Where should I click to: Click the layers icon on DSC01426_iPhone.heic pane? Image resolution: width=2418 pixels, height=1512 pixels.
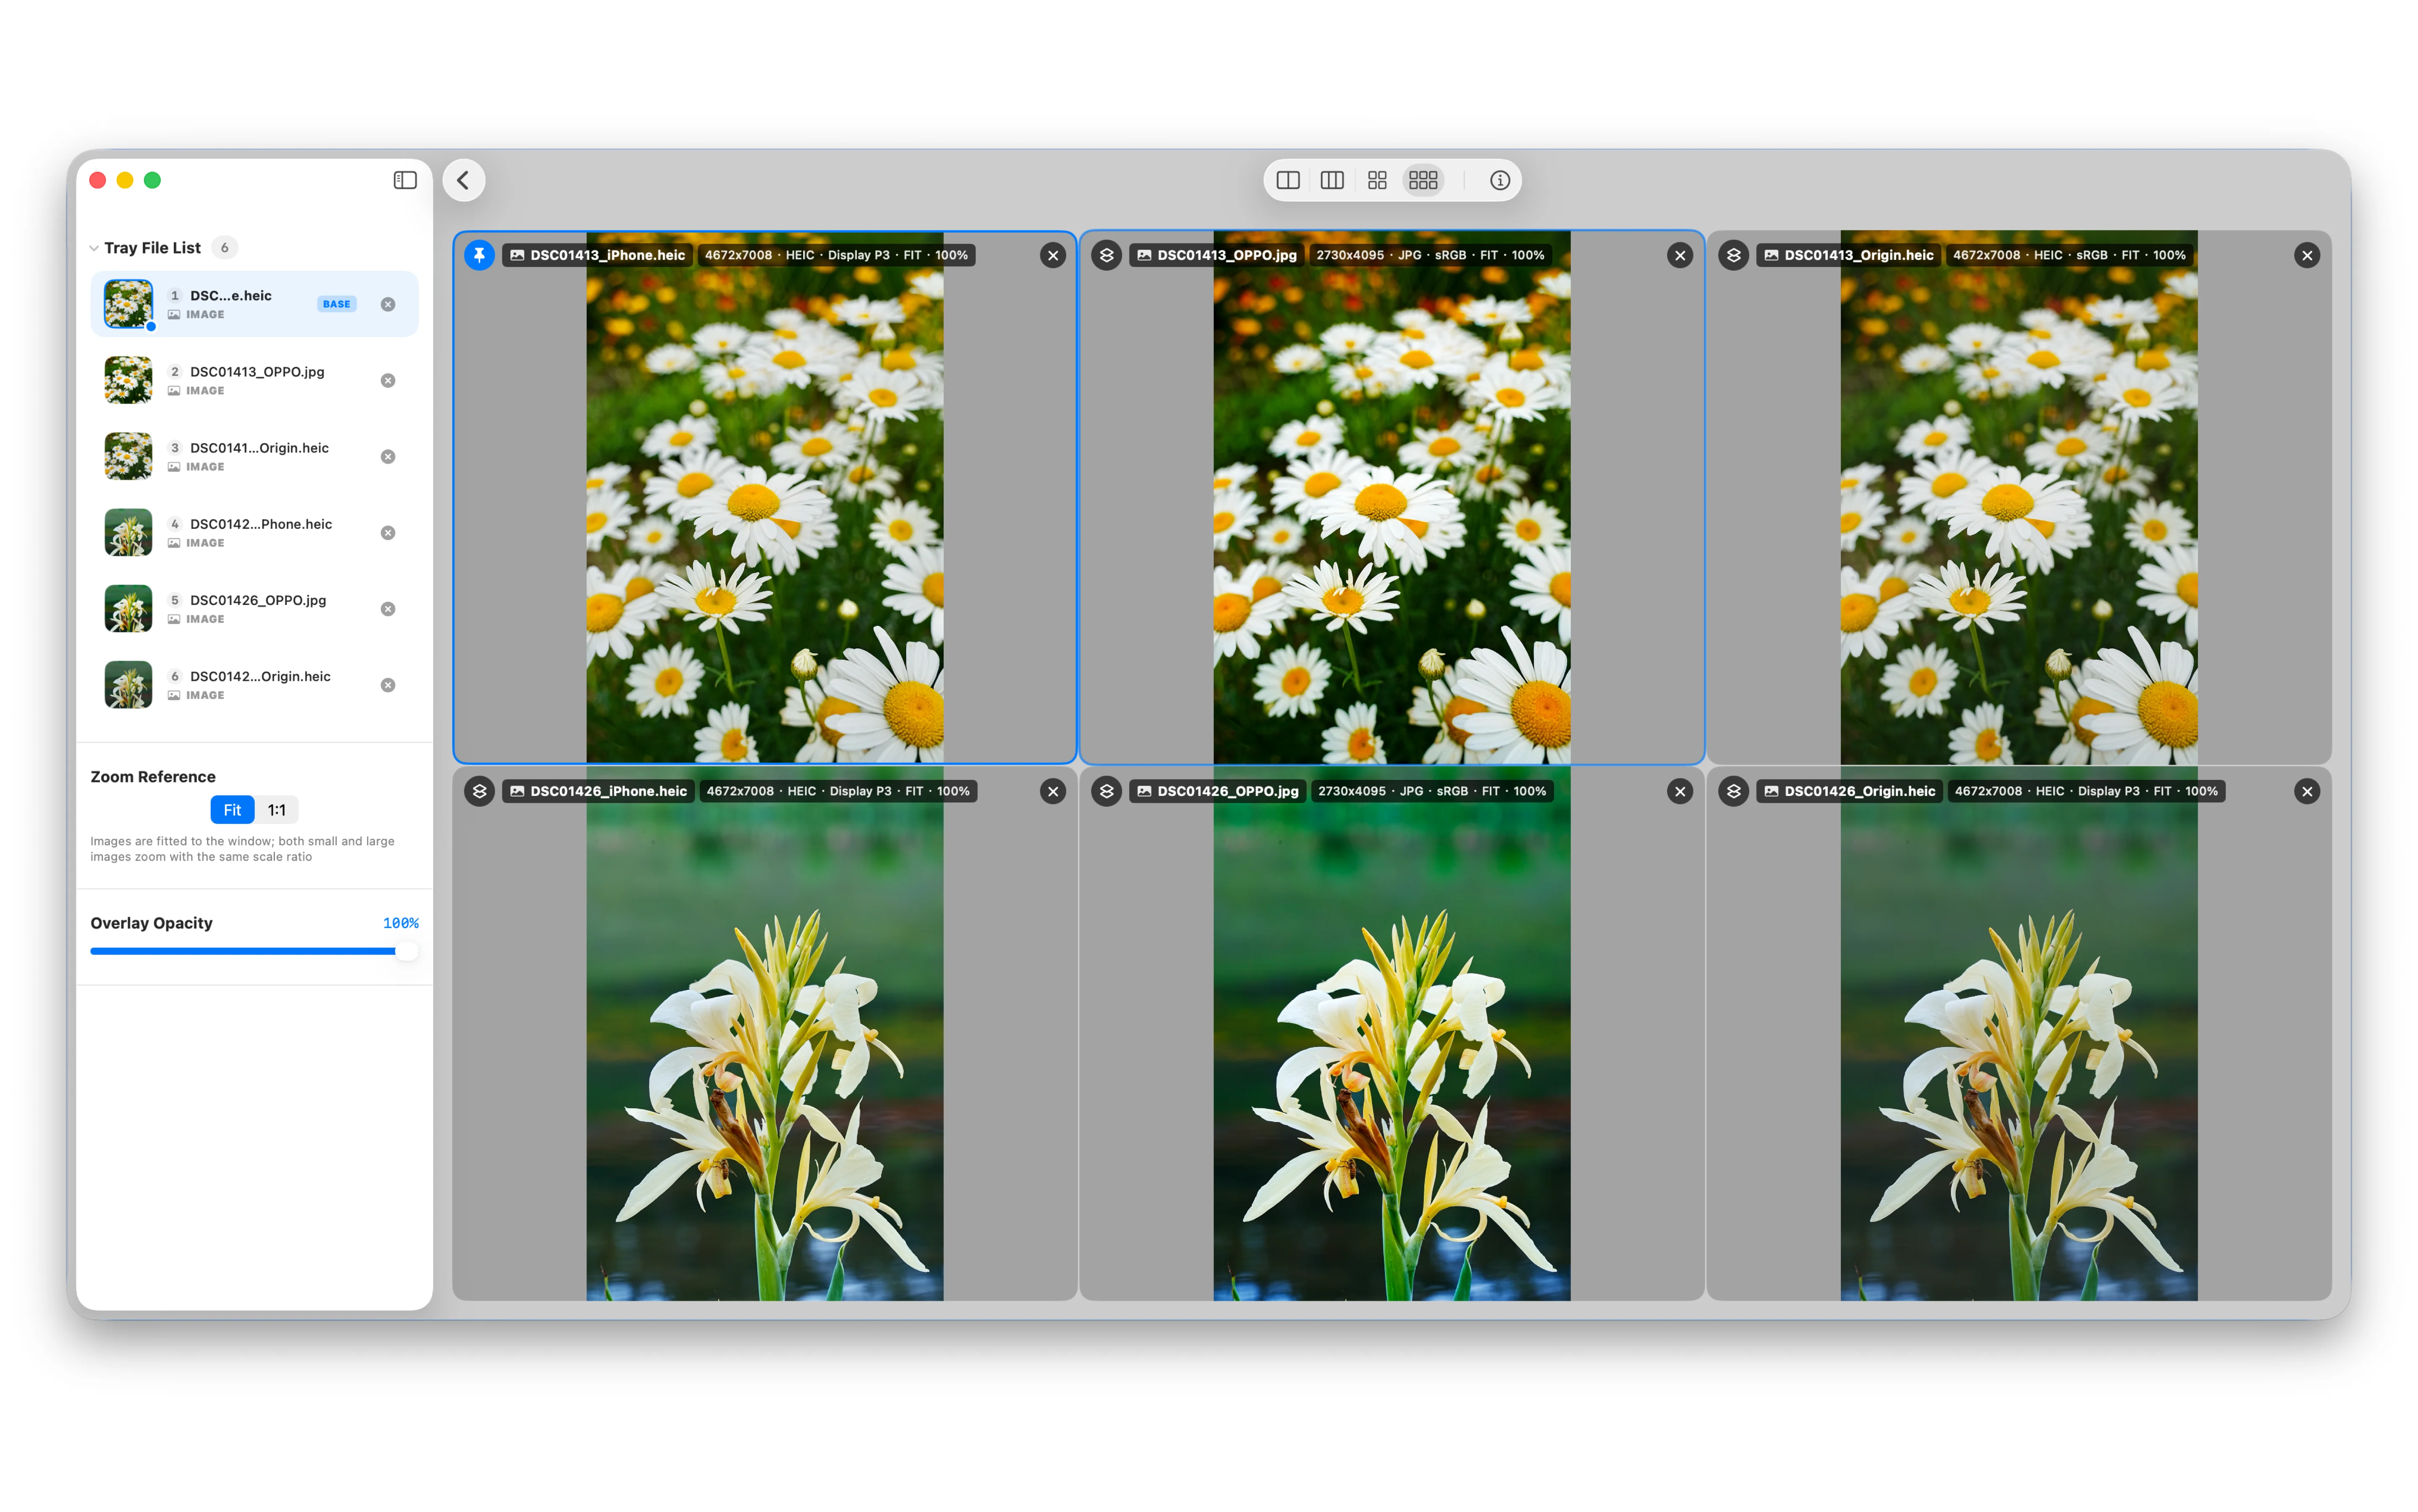click(479, 790)
